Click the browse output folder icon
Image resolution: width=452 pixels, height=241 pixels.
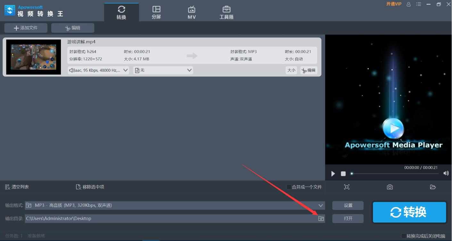pyautogui.click(x=321, y=219)
